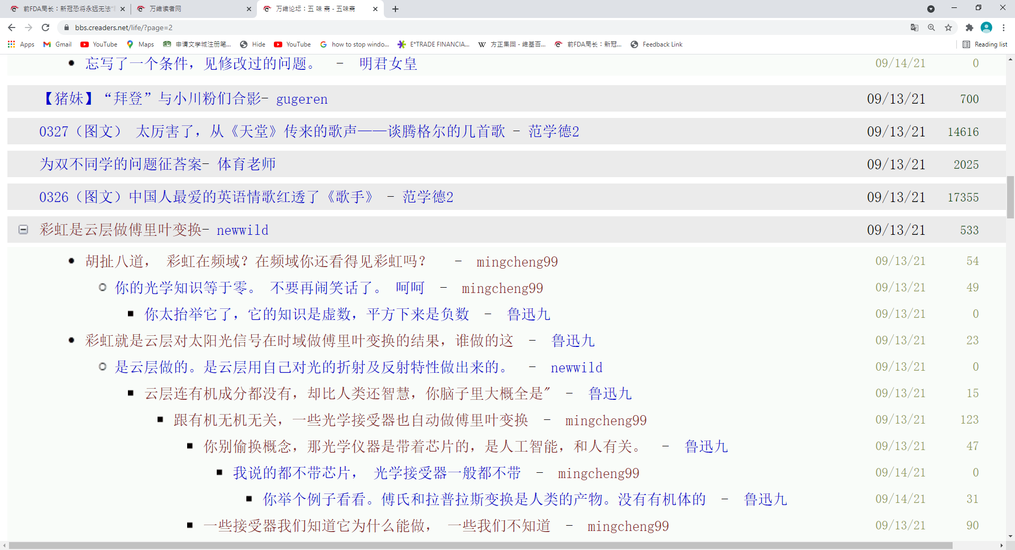The width and height of the screenshot is (1015, 550).
Task: Open Google Translate page icon
Action: pos(915,27)
